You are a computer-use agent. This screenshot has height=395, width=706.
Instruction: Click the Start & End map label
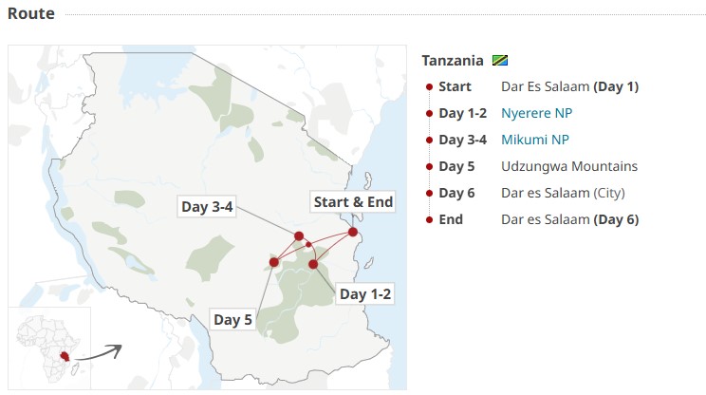353,201
